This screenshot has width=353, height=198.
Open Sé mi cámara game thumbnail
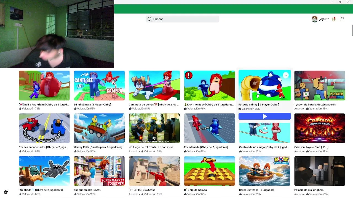click(99, 86)
